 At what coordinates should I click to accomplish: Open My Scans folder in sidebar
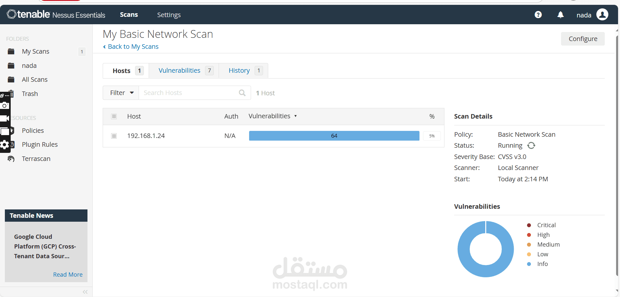(36, 51)
